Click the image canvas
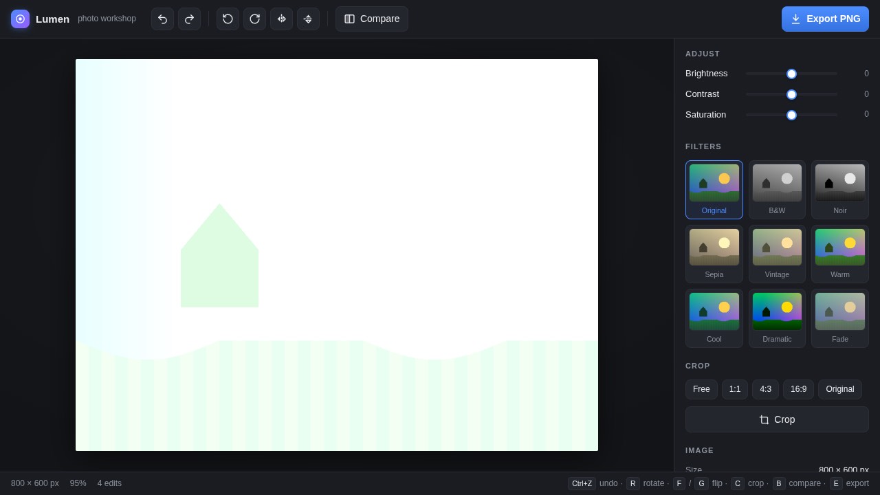Image resolution: width=880 pixels, height=495 pixels. click(x=337, y=255)
